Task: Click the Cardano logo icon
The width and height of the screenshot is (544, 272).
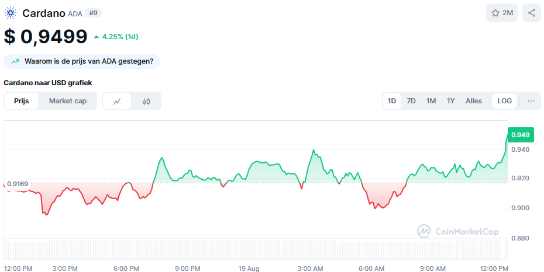Action: pyautogui.click(x=10, y=13)
